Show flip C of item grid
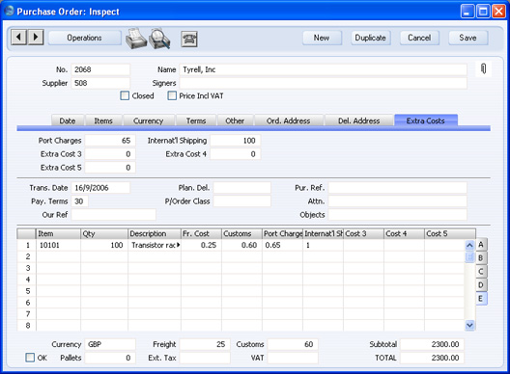This screenshot has width=510, height=374. pos(480,272)
